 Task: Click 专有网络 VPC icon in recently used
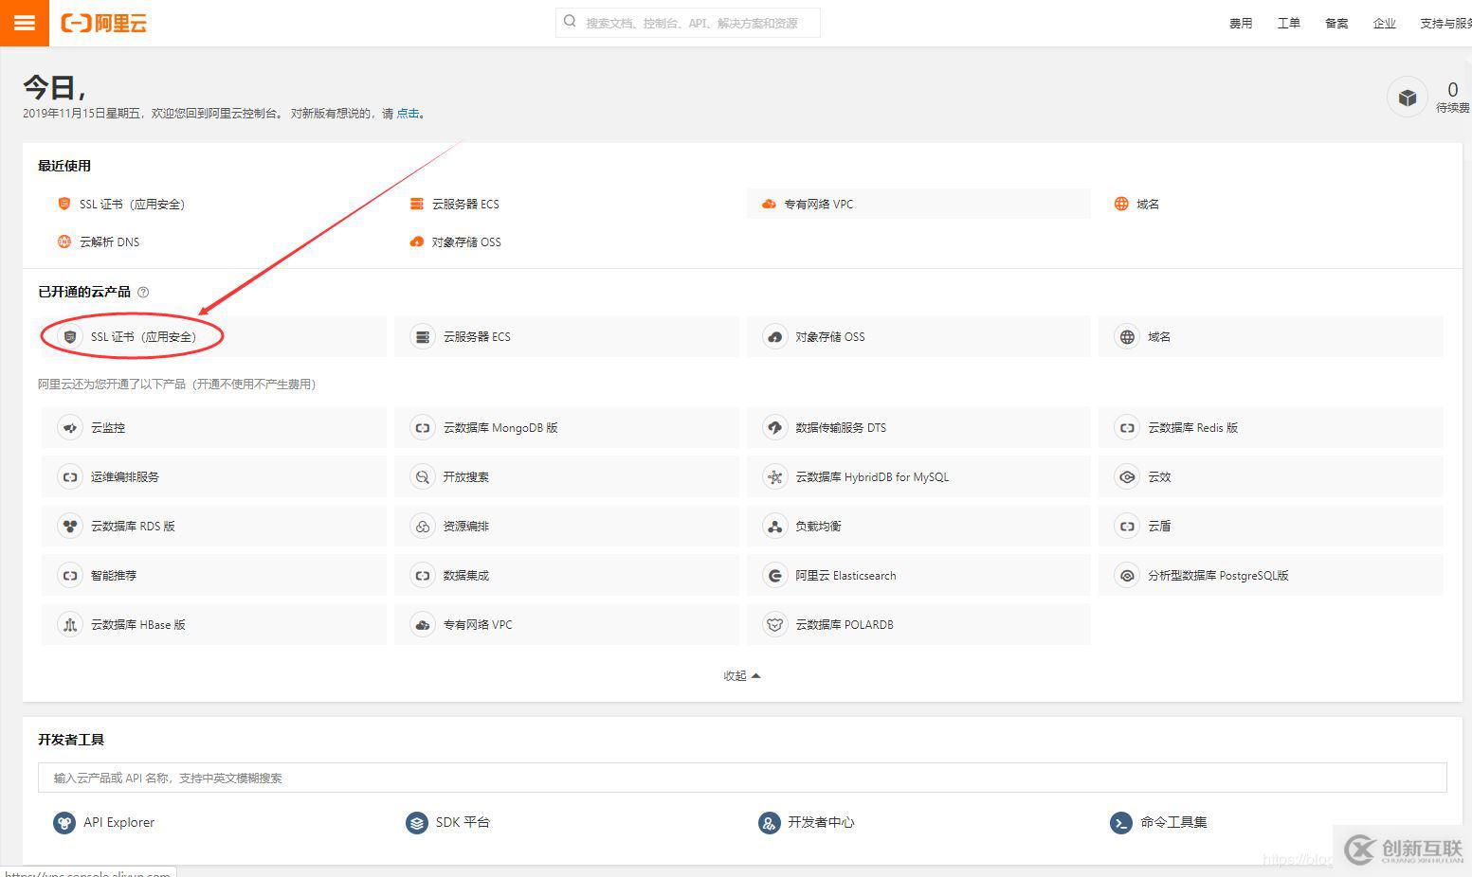(769, 204)
